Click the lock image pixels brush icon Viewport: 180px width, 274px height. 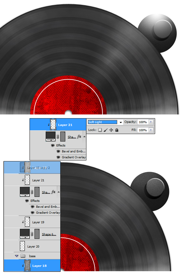pos(105,130)
